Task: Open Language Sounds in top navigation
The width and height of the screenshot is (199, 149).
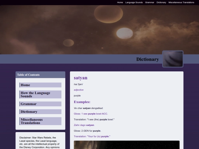Action: tap(134, 3)
